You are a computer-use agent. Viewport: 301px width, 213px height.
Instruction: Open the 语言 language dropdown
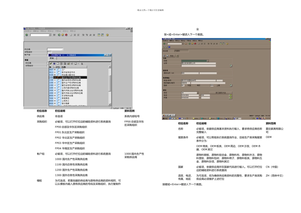pos(198,93)
